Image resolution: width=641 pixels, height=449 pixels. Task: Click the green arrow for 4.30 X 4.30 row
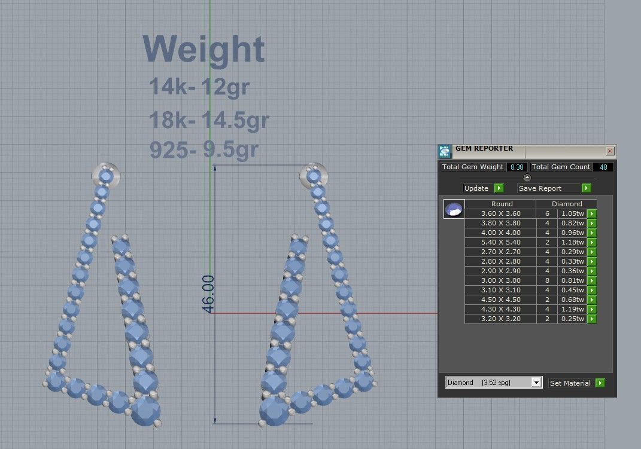pos(591,310)
